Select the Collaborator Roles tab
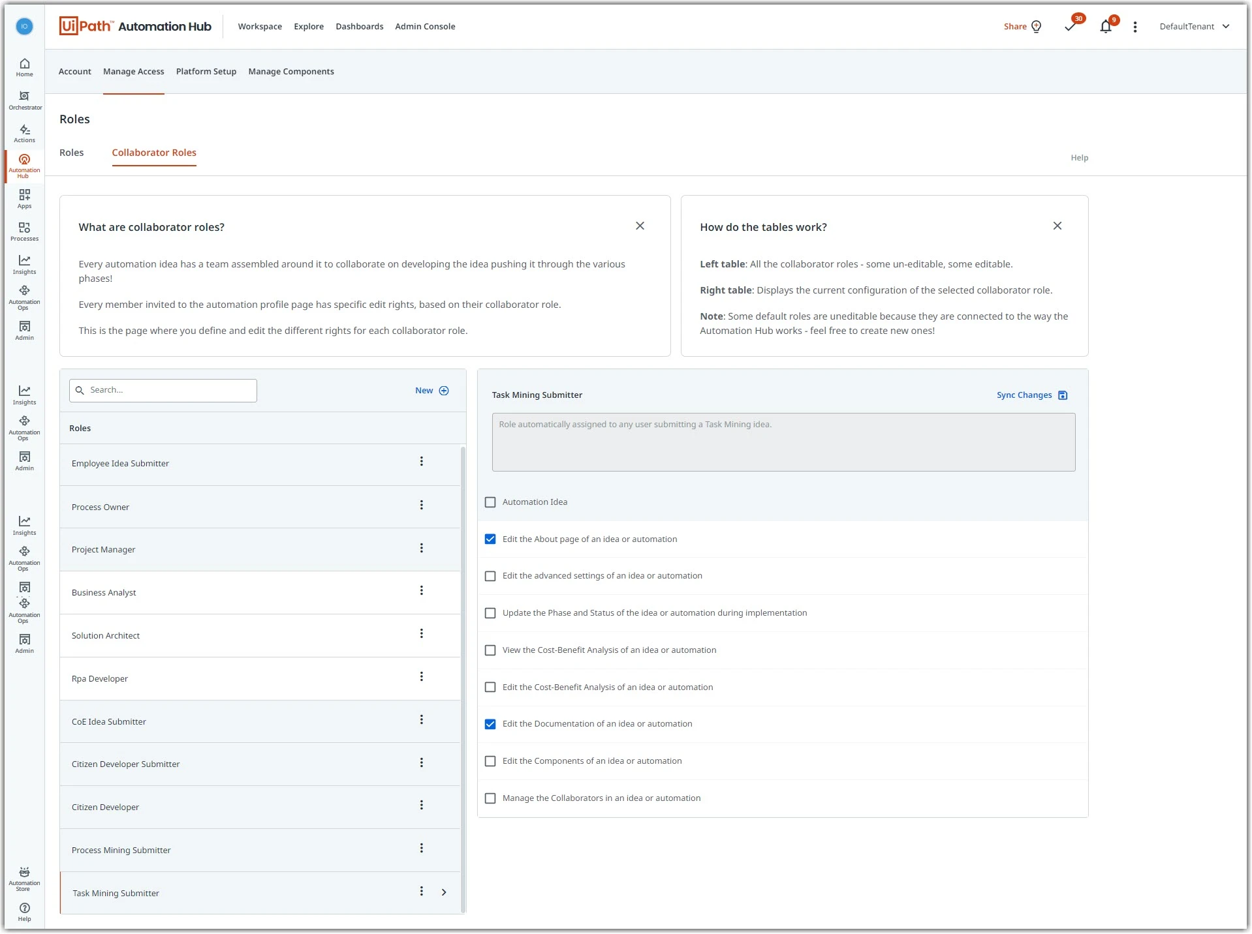Viewport: 1252px width, 934px height. pyautogui.click(x=154, y=153)
